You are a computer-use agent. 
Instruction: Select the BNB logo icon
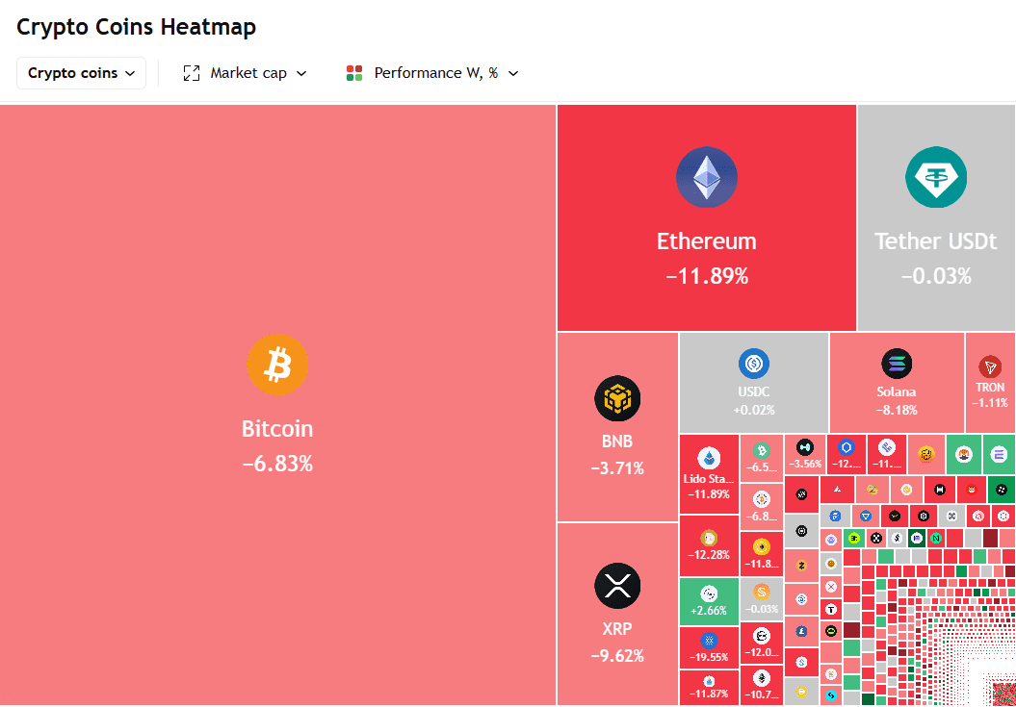click(x=616, y=397)
